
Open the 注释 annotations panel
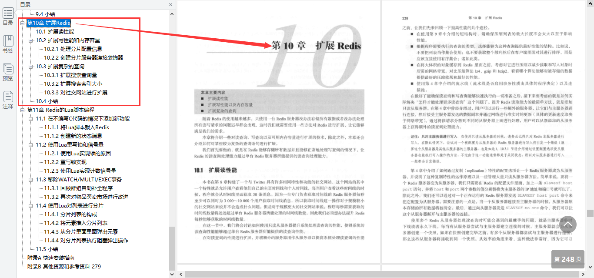coord(8,99)
